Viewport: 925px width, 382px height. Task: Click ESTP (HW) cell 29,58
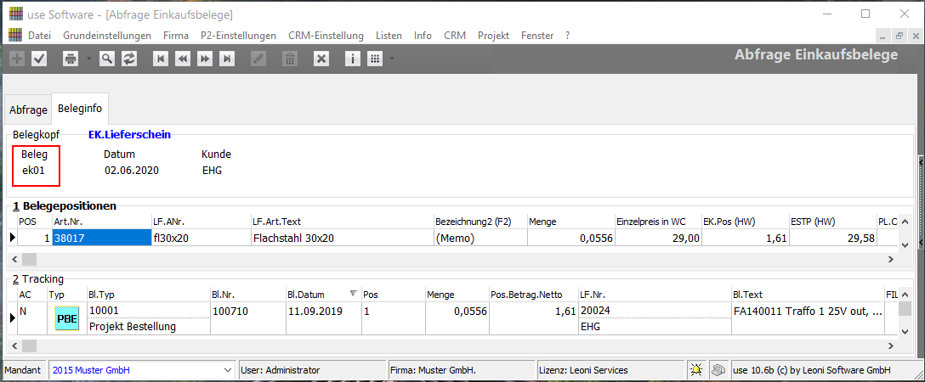tap(833, 238)
